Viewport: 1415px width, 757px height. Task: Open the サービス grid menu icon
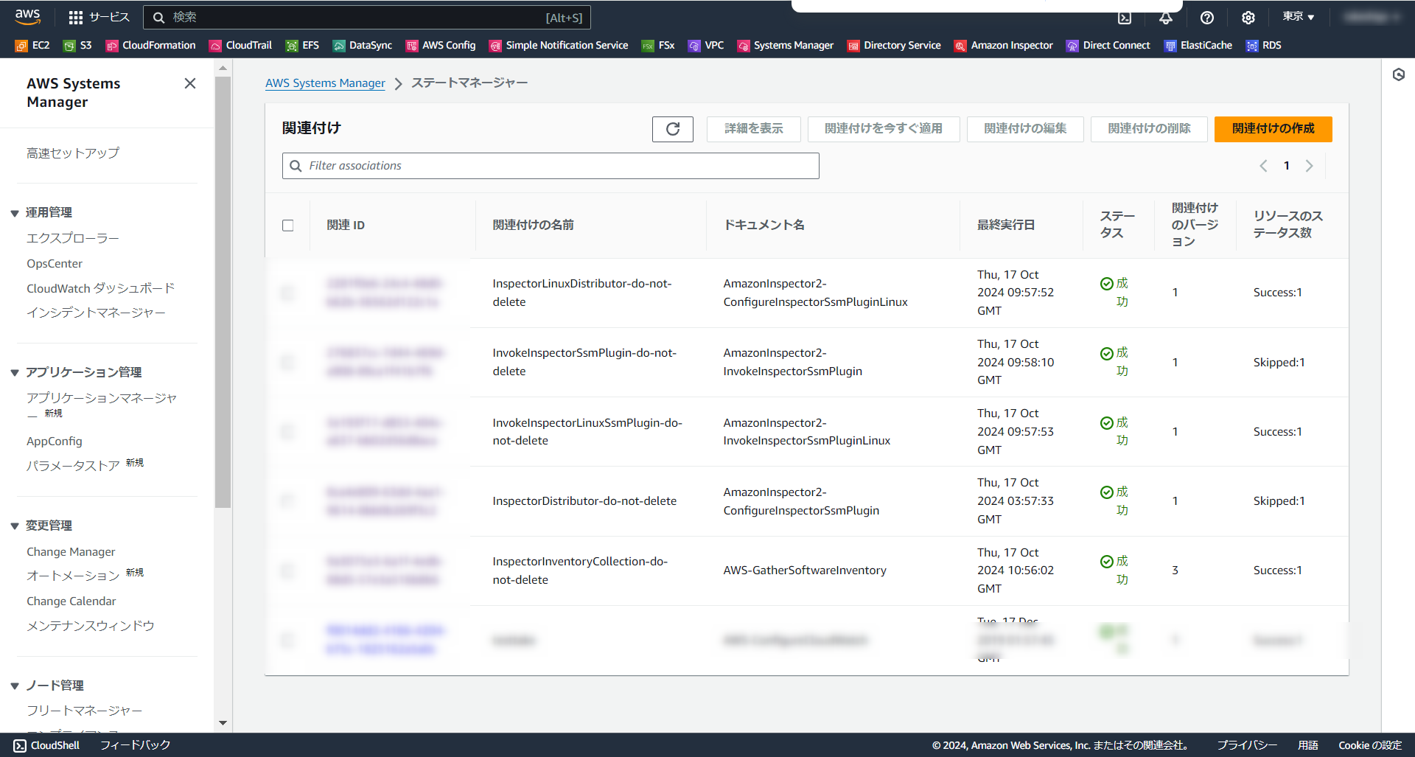pyautogui.click(x=75, y=18)
